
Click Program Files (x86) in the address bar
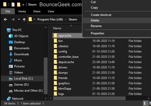point(50,19)
